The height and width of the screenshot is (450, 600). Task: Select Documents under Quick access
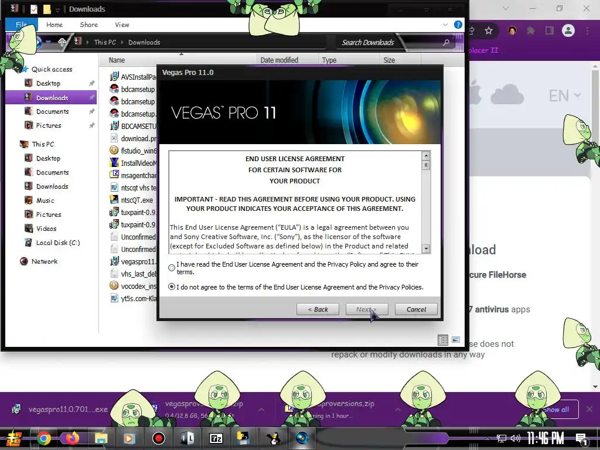point(52,111)
